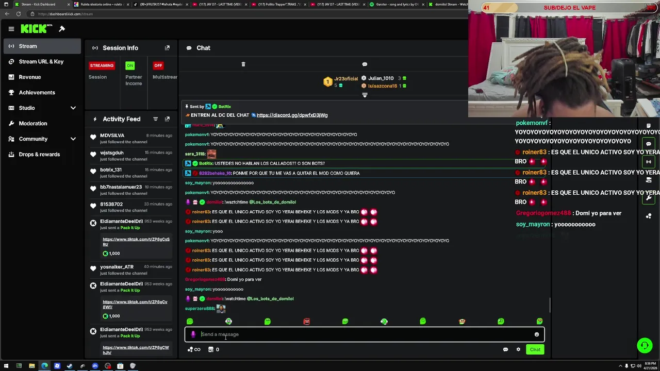Click the channel points infinity icon
The height and width of the screenshot is (371, 660).
coord(193,349)
